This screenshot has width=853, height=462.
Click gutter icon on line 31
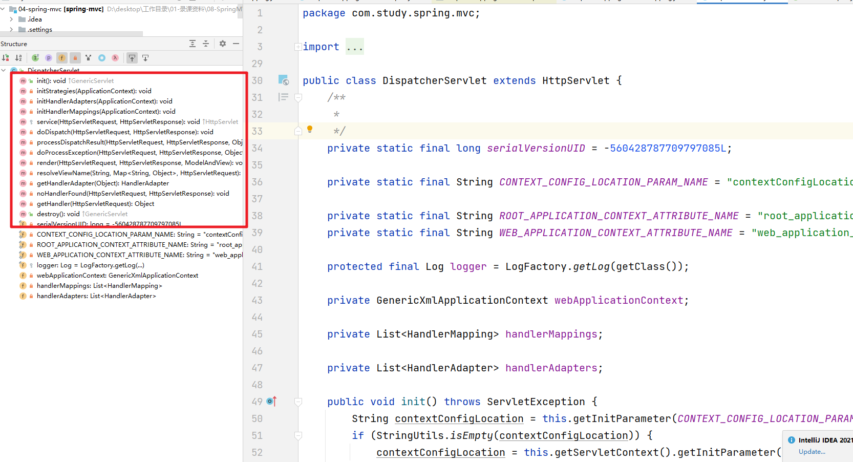[283, 97]
